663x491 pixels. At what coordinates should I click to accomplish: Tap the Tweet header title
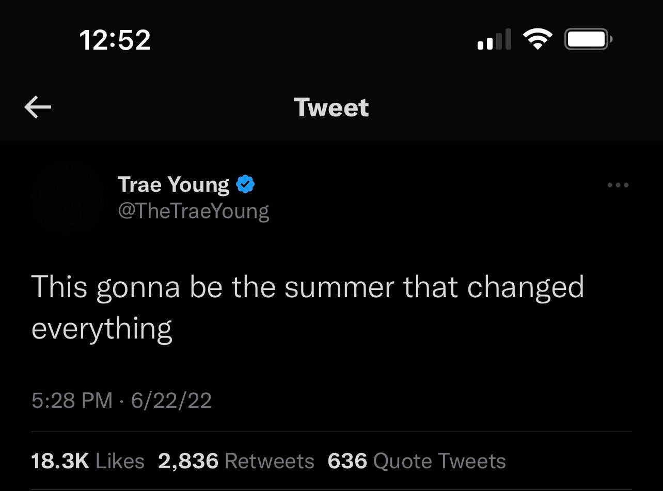tap(331, 108)
